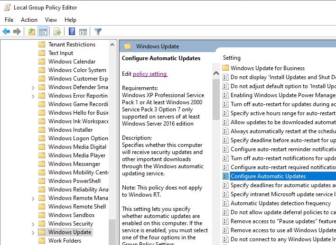Click the tree pane scrollbar thumb
This screenshot has width=336, height=245.
tap(112, 232)
